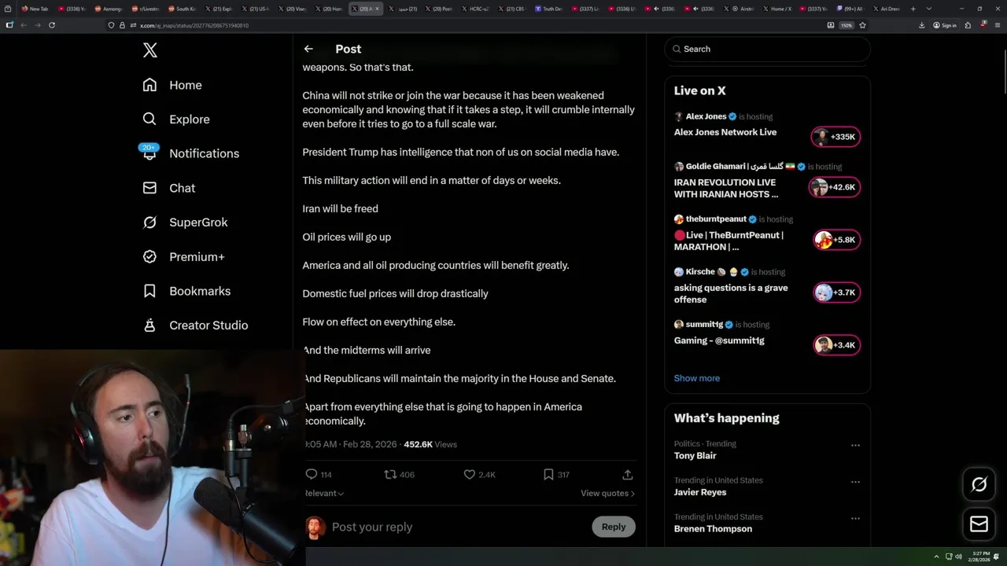This screenshot has width=1007, height=566.
Task: Expand the Relevant replies sort dropdown
Action: pyautogui.click(x=323, y=493)
